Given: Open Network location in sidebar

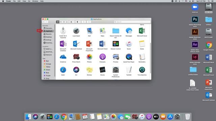Looking at the screenshot, I should pyautogui.click(x=48, y=55).
